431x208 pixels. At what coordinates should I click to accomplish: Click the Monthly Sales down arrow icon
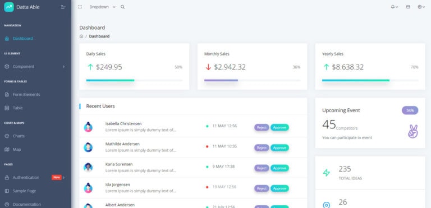coord(208,67)
